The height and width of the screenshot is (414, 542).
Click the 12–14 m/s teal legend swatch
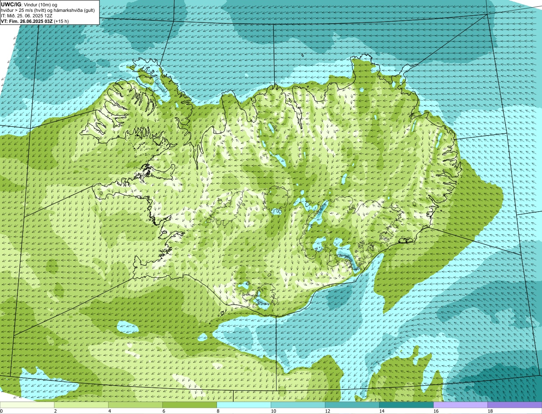coord(352,405)
